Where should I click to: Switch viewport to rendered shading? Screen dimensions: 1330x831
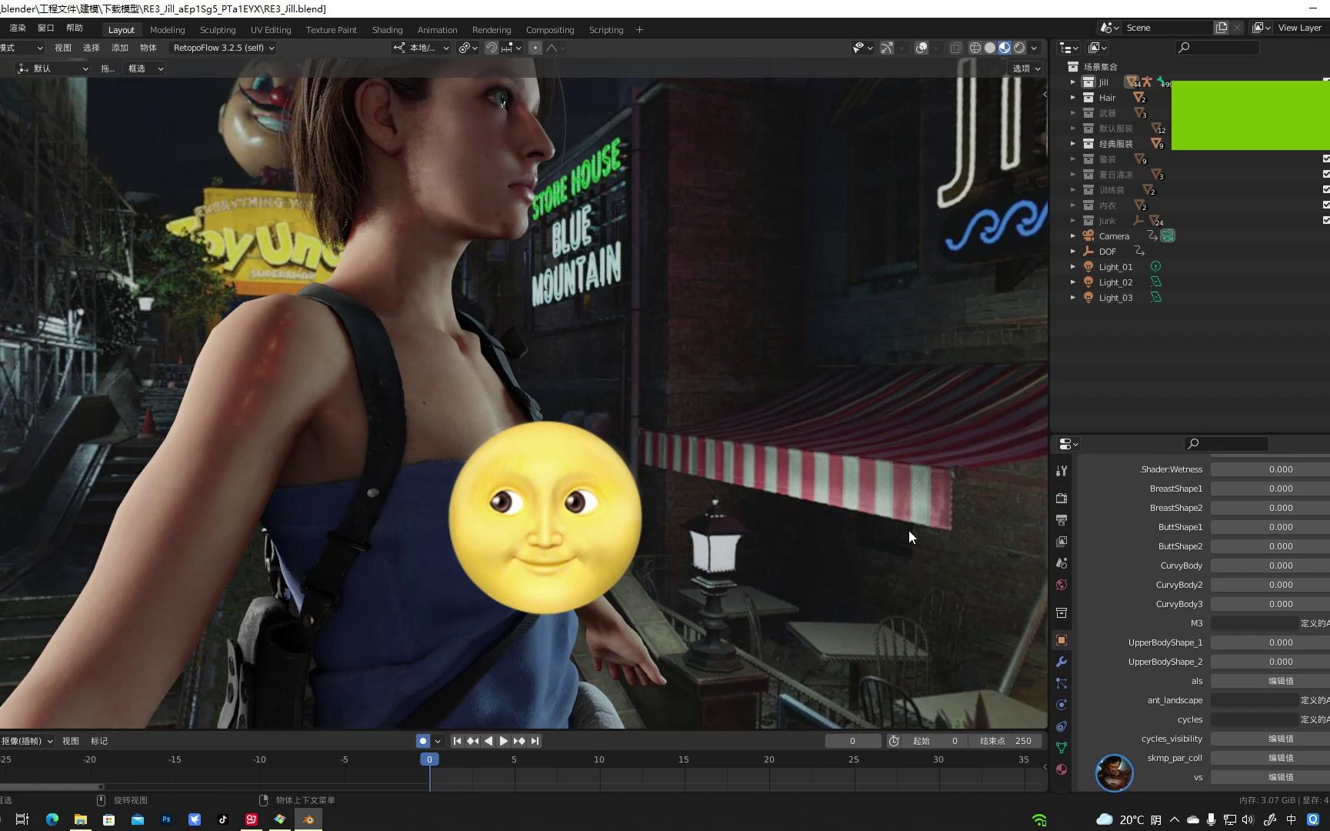click(x=1019, y=48)
